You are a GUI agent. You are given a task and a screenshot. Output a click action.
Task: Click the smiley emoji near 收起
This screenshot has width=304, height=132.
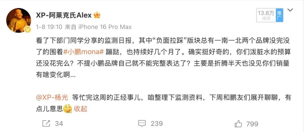coord(68,109)
